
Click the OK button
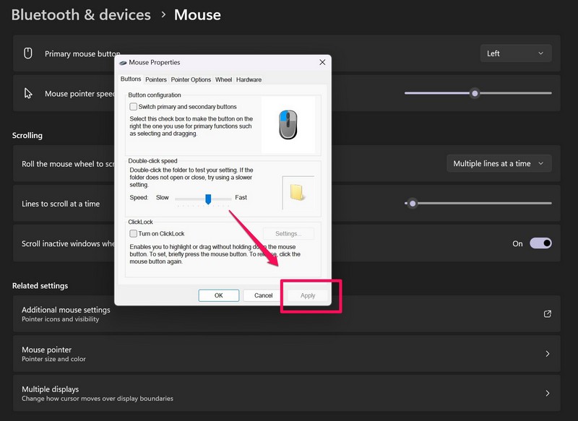tap(219, 295)
